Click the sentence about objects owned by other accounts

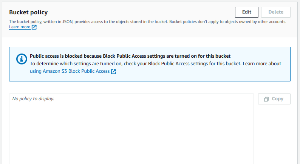[x=228, y=21]
